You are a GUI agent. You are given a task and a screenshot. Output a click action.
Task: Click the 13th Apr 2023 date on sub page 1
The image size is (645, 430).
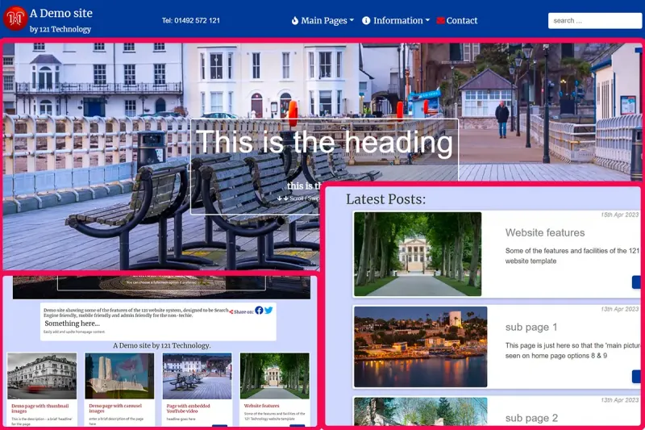click(x=619, y=309)
